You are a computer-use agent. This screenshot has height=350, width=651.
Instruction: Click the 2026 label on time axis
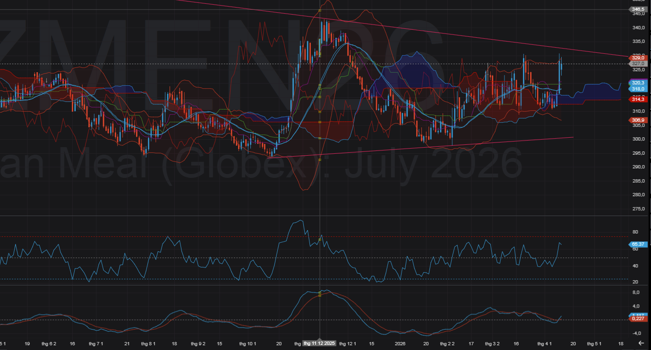click(400, 343)
